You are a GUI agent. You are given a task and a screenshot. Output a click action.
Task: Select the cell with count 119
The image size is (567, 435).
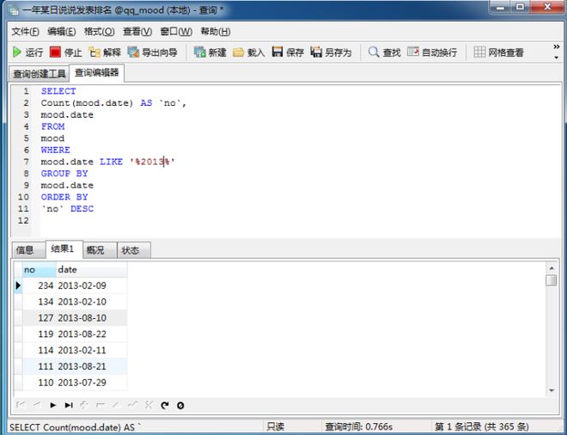click(x=39, y=334)
